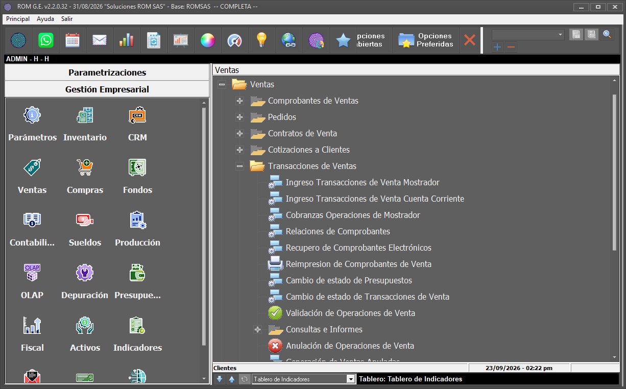Select Anulación de Operaciones de Venta
This screenshot has width=626, height=389.
pos(350,346)
